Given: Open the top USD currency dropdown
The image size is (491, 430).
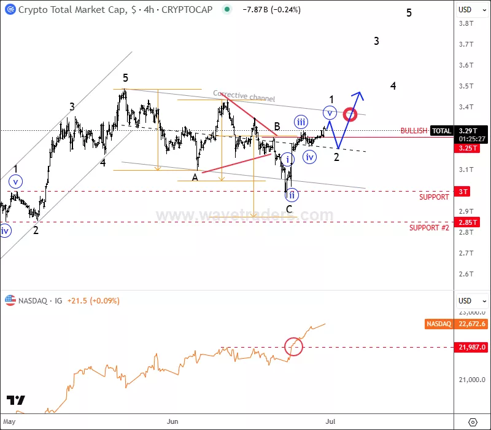Looking at the screenshot, I should [x=468, y=10].
